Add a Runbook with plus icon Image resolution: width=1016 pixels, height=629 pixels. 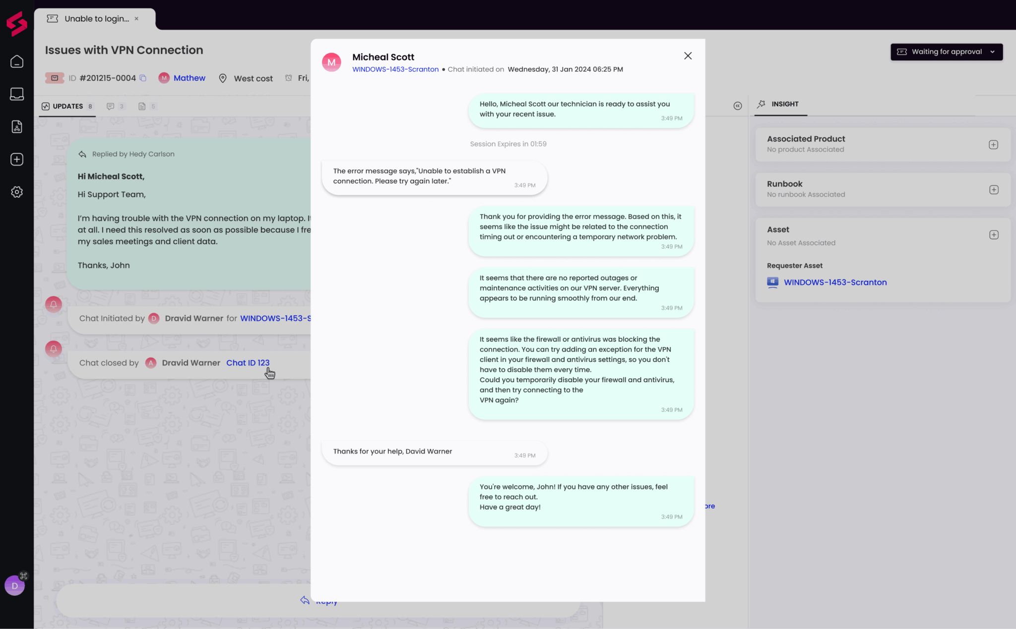994,190
